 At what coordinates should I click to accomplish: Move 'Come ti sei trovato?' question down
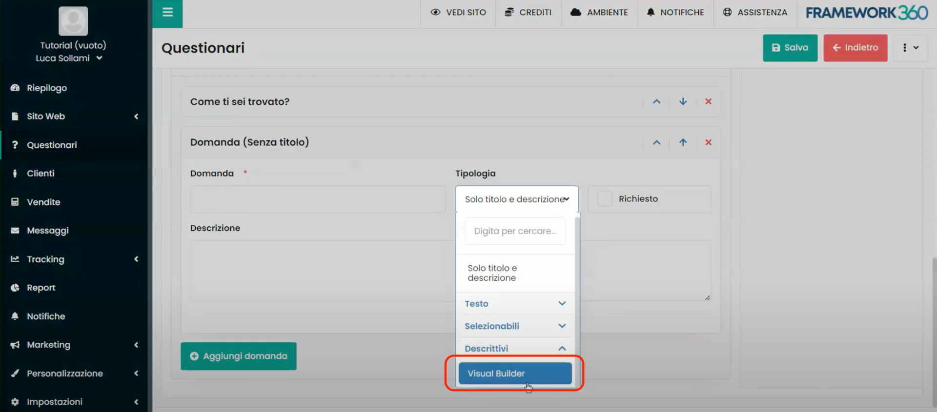tap(683, 101)
